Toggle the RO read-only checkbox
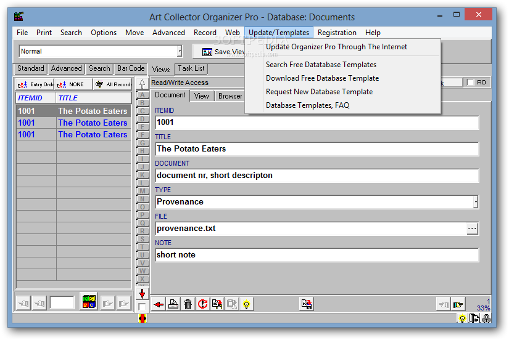 click(x=470, y=83)
